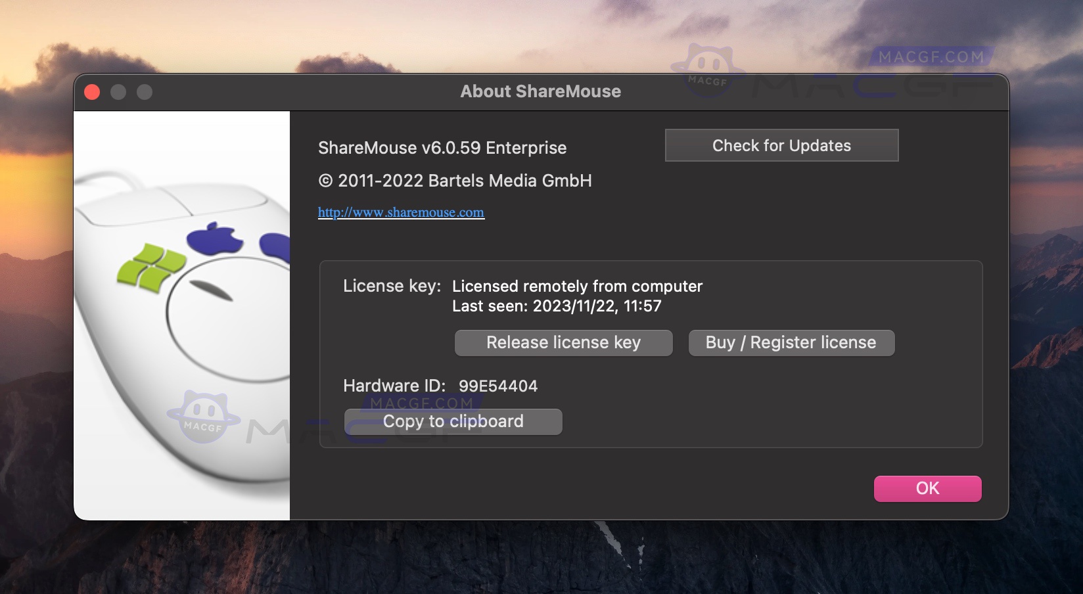Click Release license key
Image resolution: width=1083 pixels, height=594 pixels.
coord(563,342)
